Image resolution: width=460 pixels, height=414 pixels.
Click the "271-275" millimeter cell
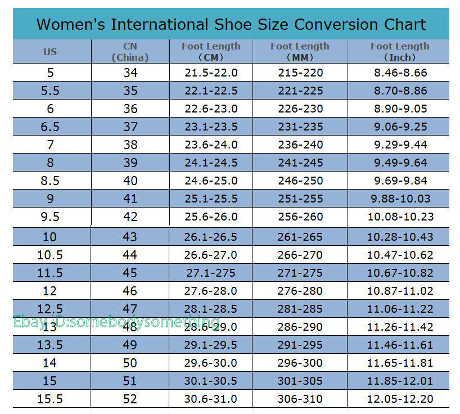[x=300, y=273]
